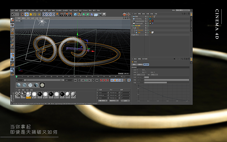Open the object coordinate mode dropdown
The width and height of the screenshot is (227, 142).
(103, 101)
